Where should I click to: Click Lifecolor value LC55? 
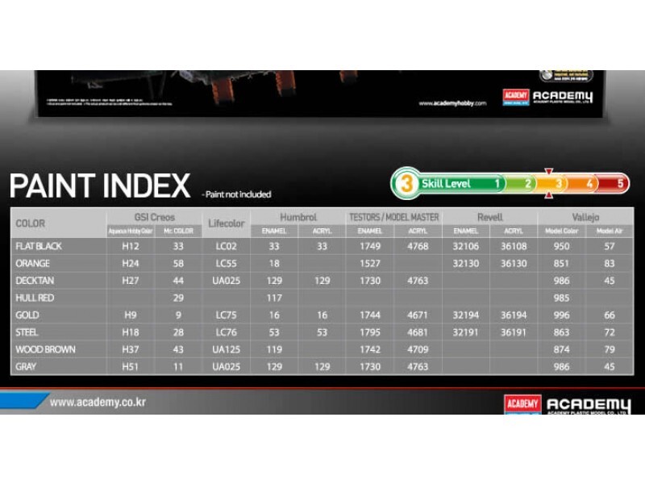[227, 264]
